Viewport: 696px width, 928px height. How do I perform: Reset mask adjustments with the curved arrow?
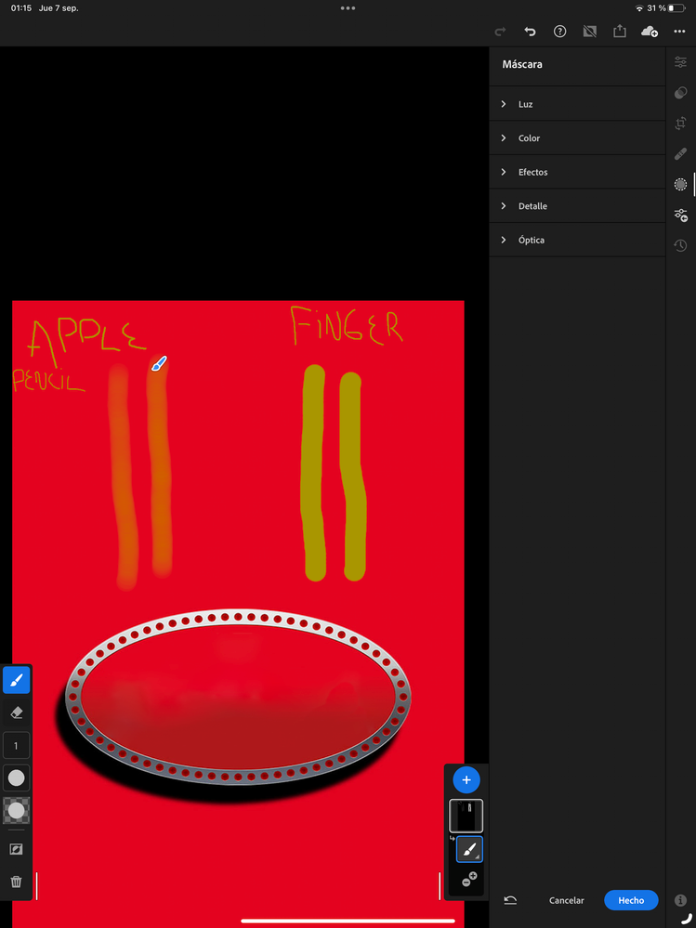[510, 900]
